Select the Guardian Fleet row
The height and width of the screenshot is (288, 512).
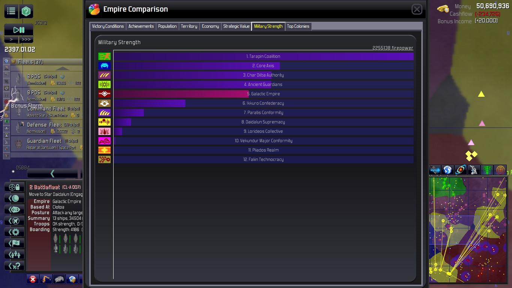[46, 144]
